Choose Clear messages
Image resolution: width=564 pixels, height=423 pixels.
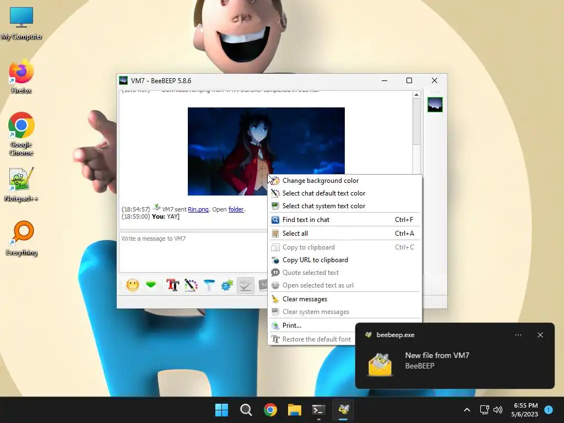(x=345, y=299)
